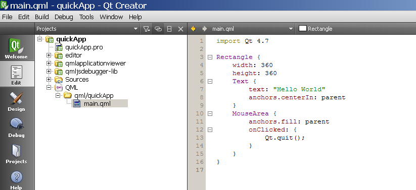Open the Help menu in menu bar
Viewport: 416px width, 190px height.
pos(135,17)
